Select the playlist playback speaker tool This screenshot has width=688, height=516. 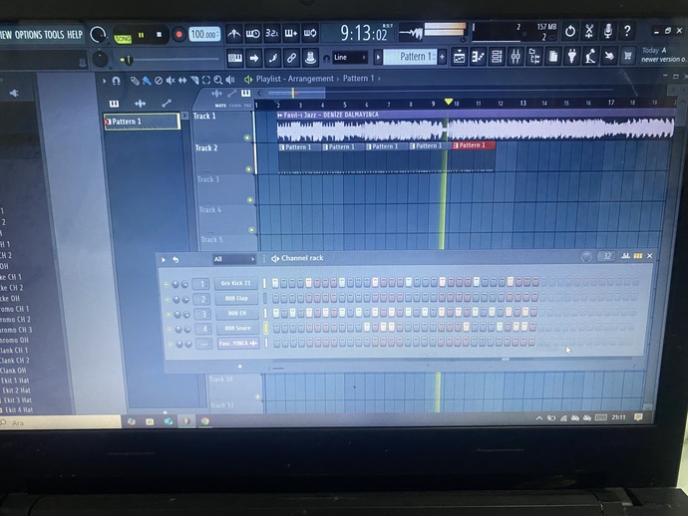pos(230,80)
